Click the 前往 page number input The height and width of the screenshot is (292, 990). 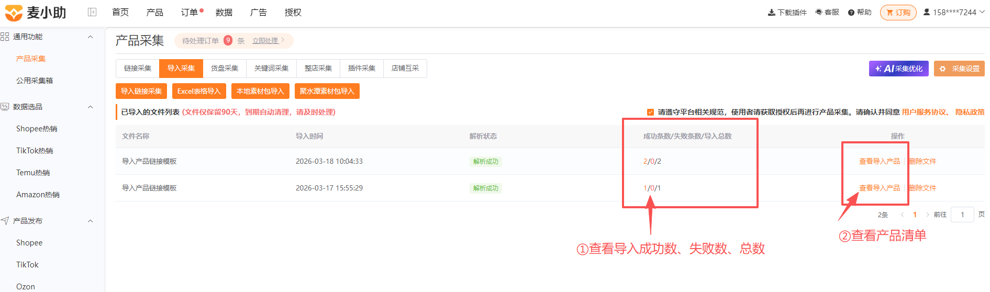point(962,215)
